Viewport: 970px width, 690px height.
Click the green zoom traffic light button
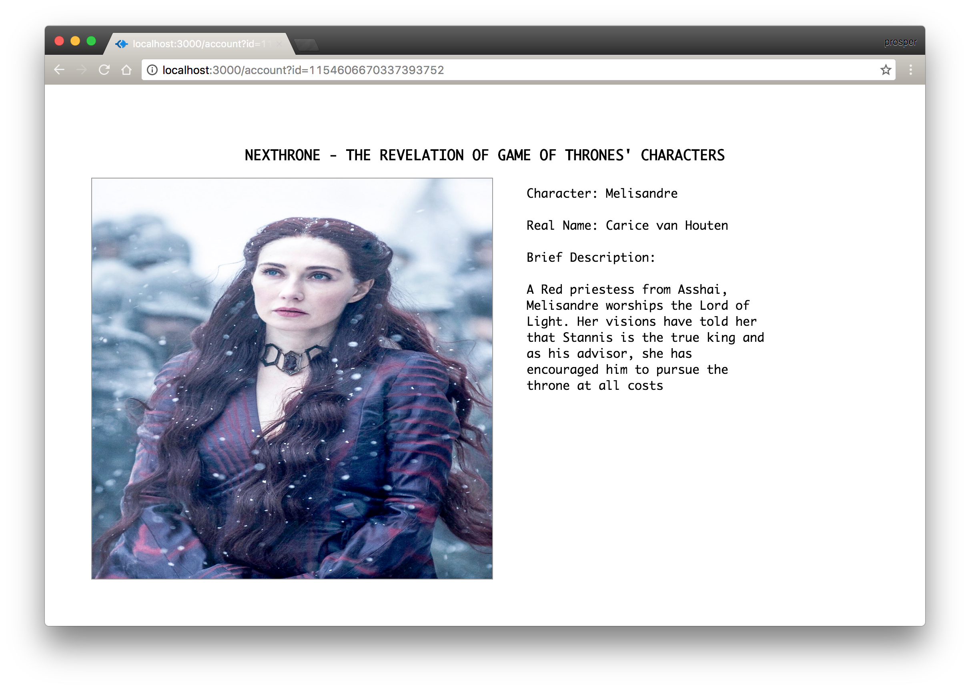tap(91, 40)
